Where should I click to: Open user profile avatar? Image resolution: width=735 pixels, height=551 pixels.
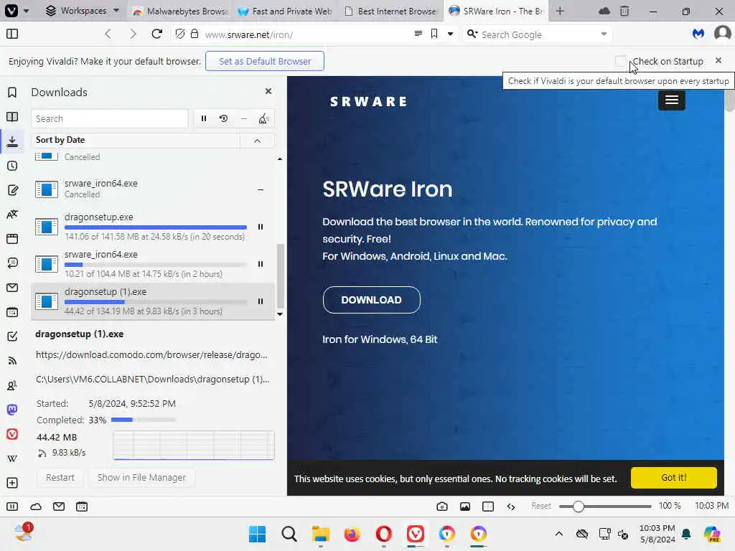(722, 34)
